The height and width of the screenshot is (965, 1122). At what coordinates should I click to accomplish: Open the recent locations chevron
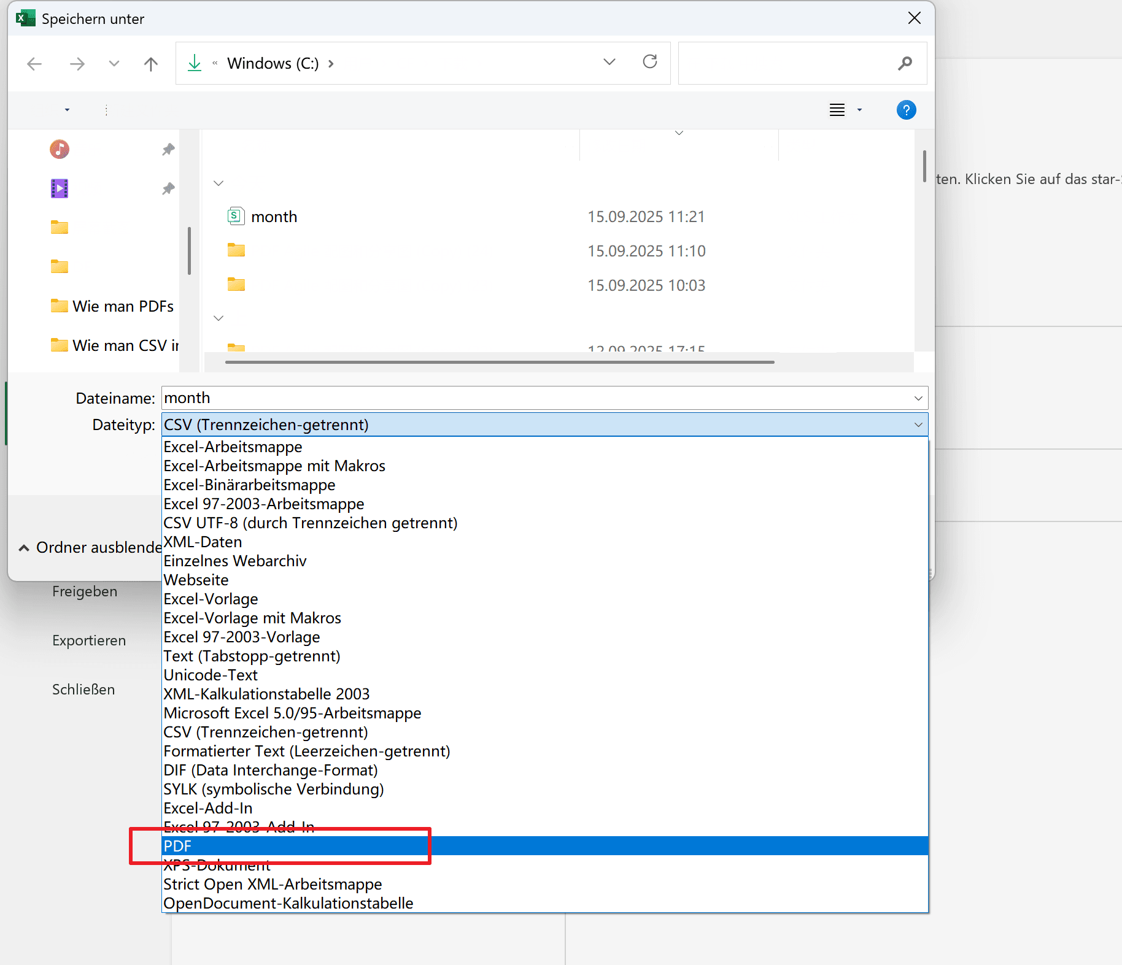coord(114,63)
